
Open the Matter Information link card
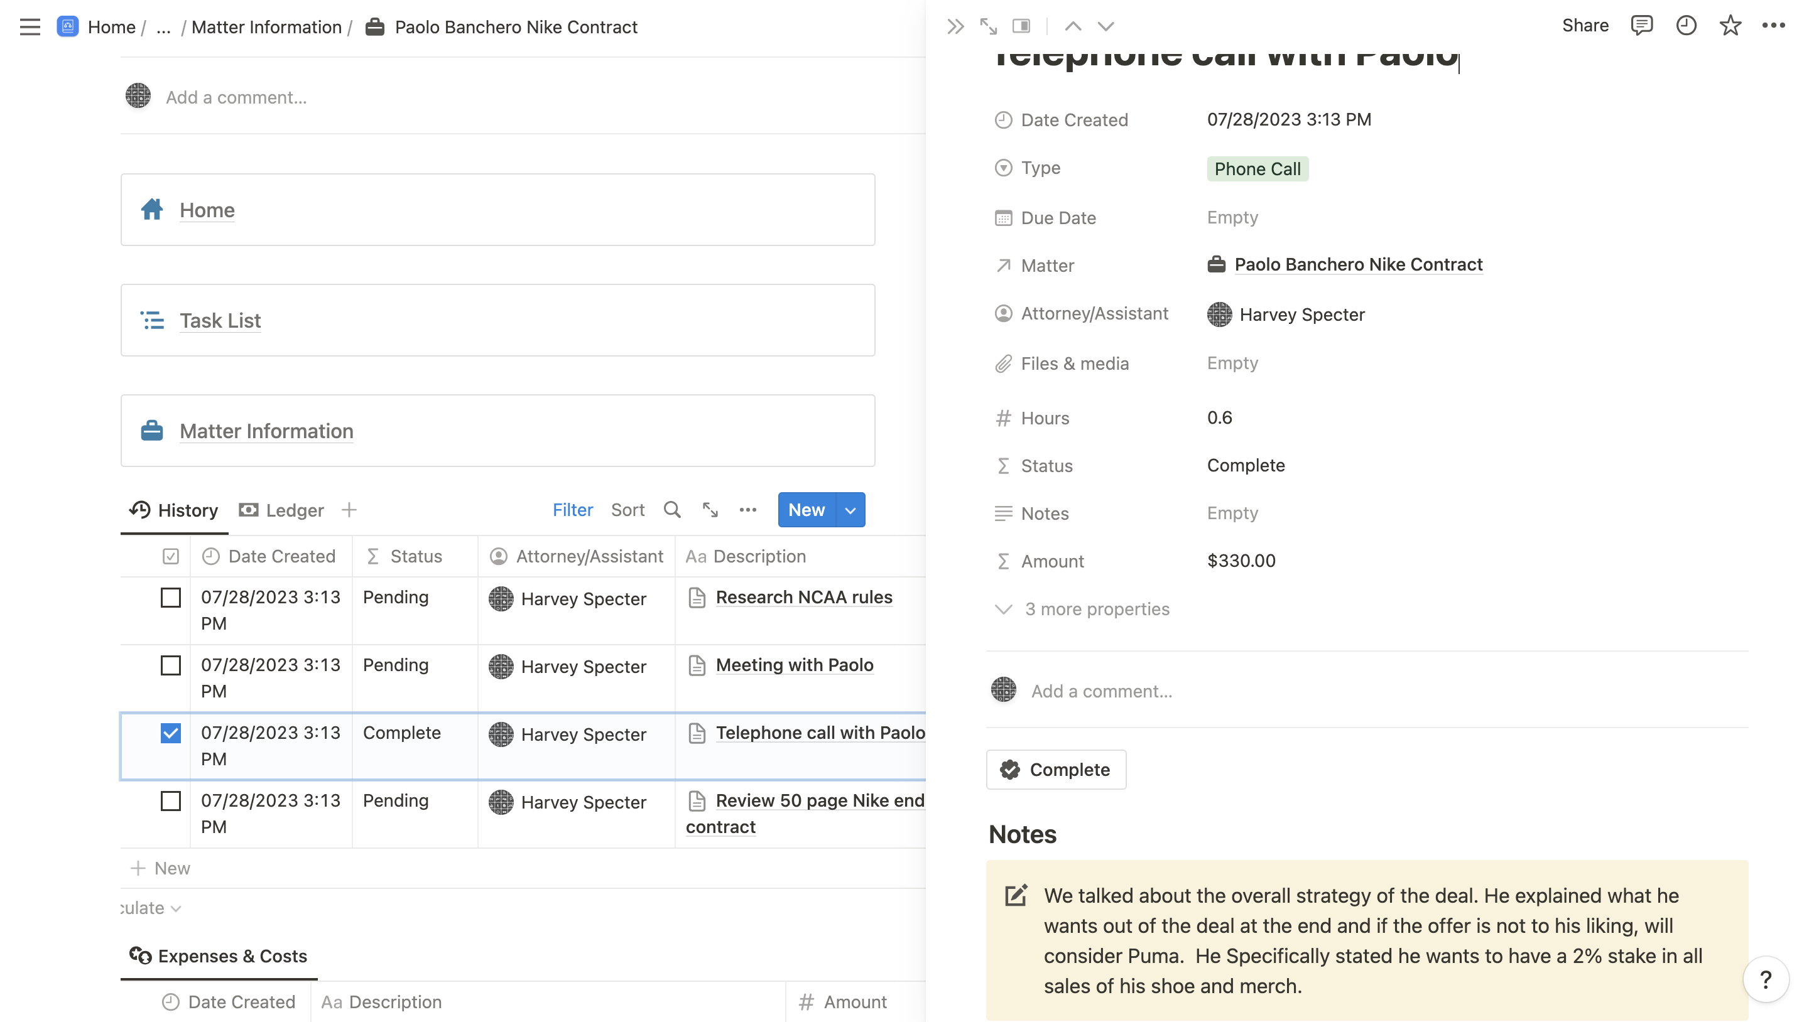(498, 430)
